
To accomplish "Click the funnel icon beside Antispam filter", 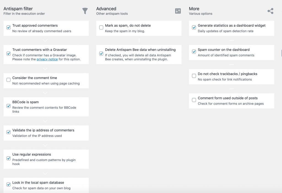I will (85, 11).
